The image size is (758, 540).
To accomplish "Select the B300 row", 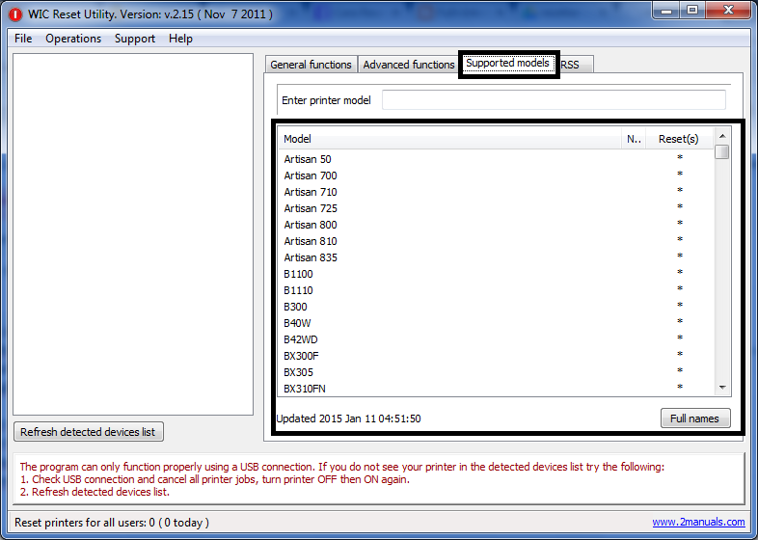I will (x=496, y=307).
